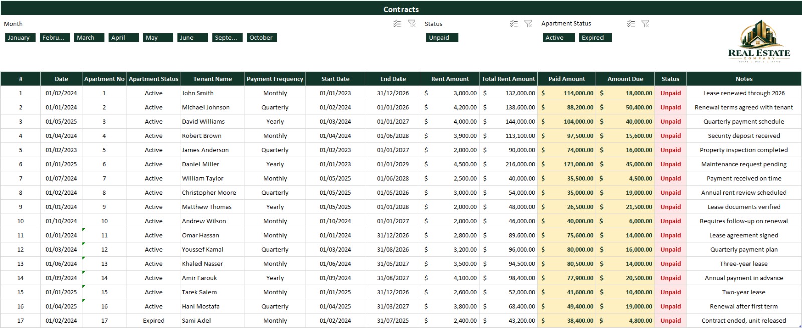Select the green error indicator on apartment 11
Viewport: 802px width, 328px height.
(84, 230)
